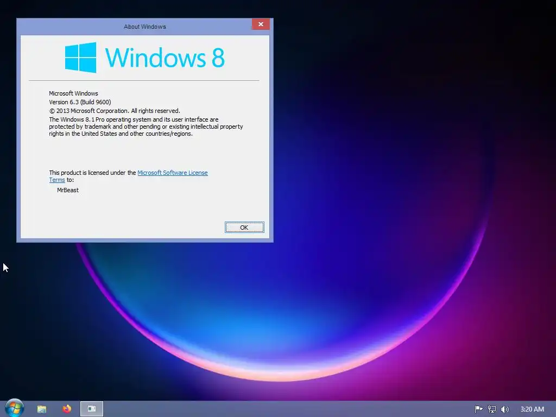The height and width of the screenshot is (417, 556).
Task: Open the Microsoft Software License link
Action: [172, 173]
